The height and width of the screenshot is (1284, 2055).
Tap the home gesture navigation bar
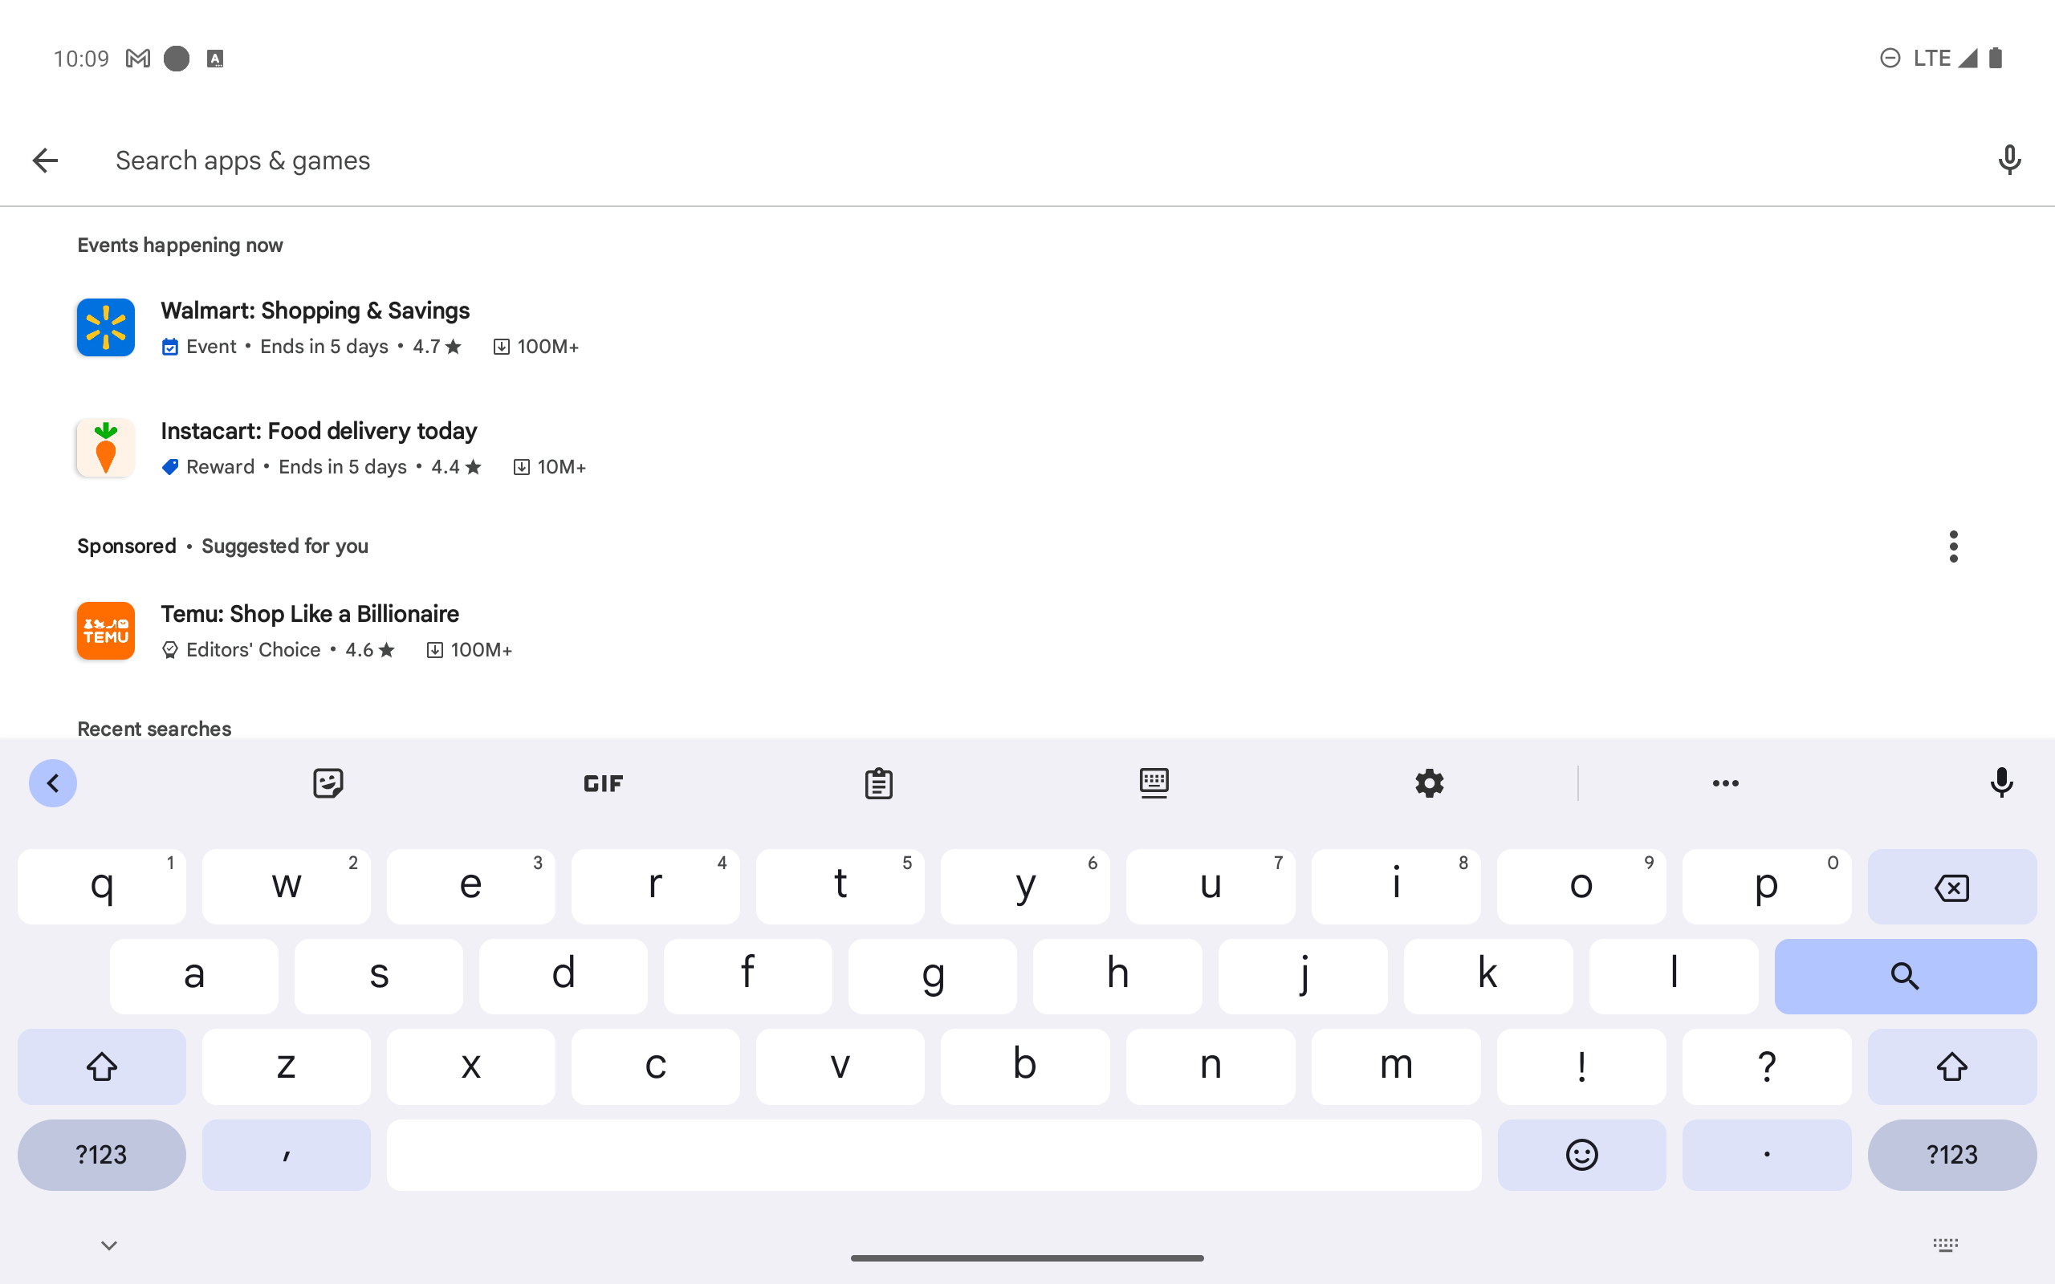tap(1027, 1258)
